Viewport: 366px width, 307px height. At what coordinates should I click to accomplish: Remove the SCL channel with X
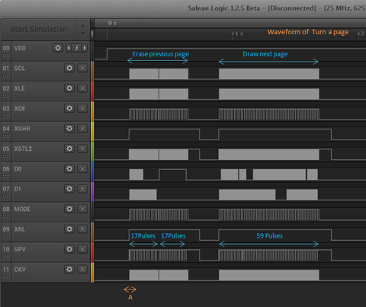(82, 68)
